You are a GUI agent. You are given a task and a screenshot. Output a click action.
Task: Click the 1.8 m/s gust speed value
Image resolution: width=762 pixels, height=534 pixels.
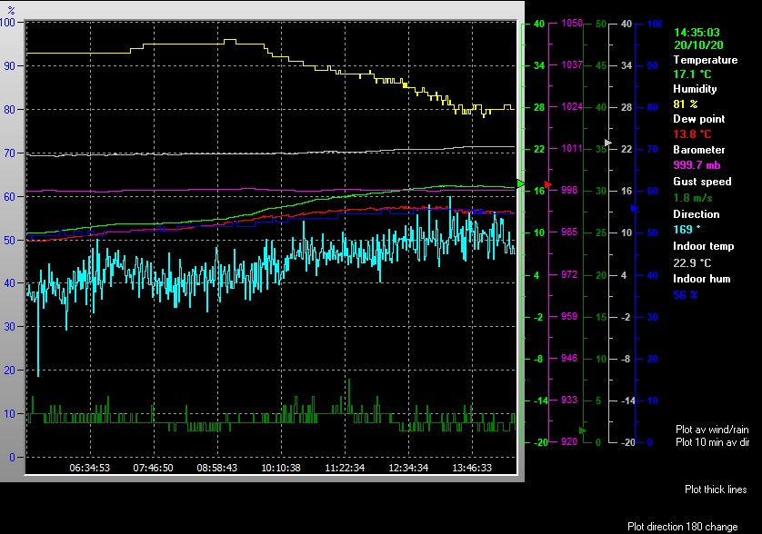coord(693,198)
